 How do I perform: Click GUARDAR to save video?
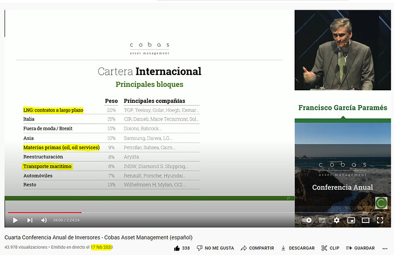(360, 248)
